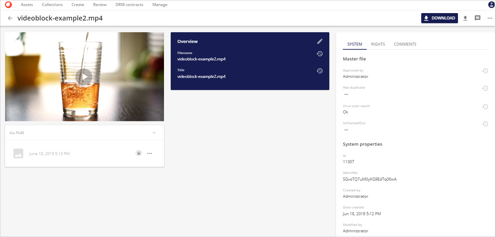View history of the Title field
Viewport: 496px width, 237px height.
(319, 71)
